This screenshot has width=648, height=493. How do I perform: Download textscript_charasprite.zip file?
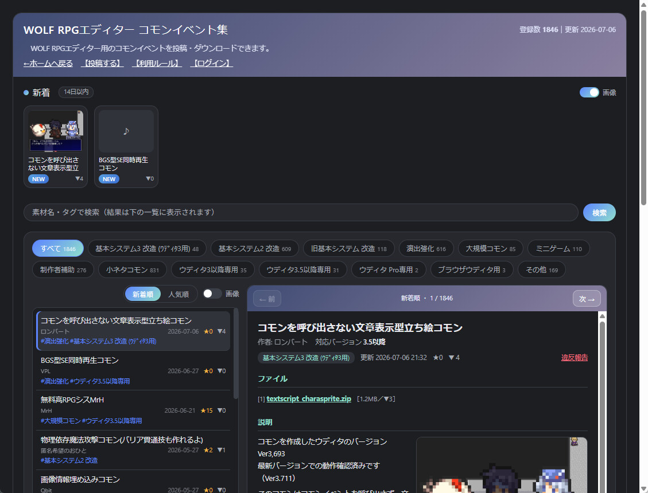click(x=309, y=399)
